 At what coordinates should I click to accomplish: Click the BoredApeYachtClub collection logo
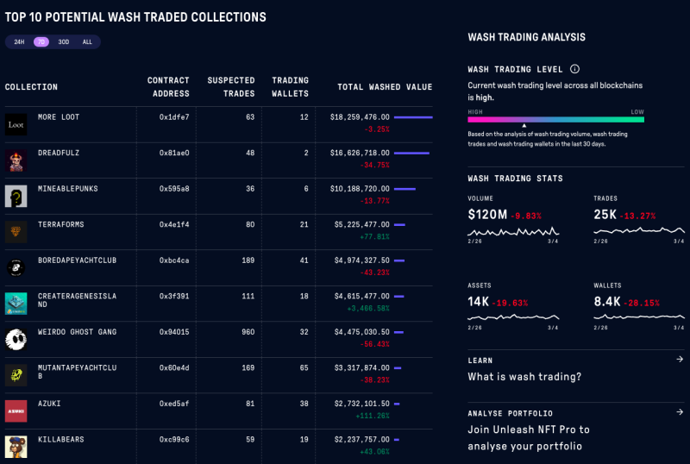[16, 267]
